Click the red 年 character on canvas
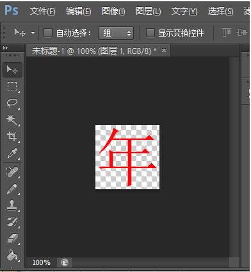The height and width of the screenshot is (272, 251). tap(127, 157)
